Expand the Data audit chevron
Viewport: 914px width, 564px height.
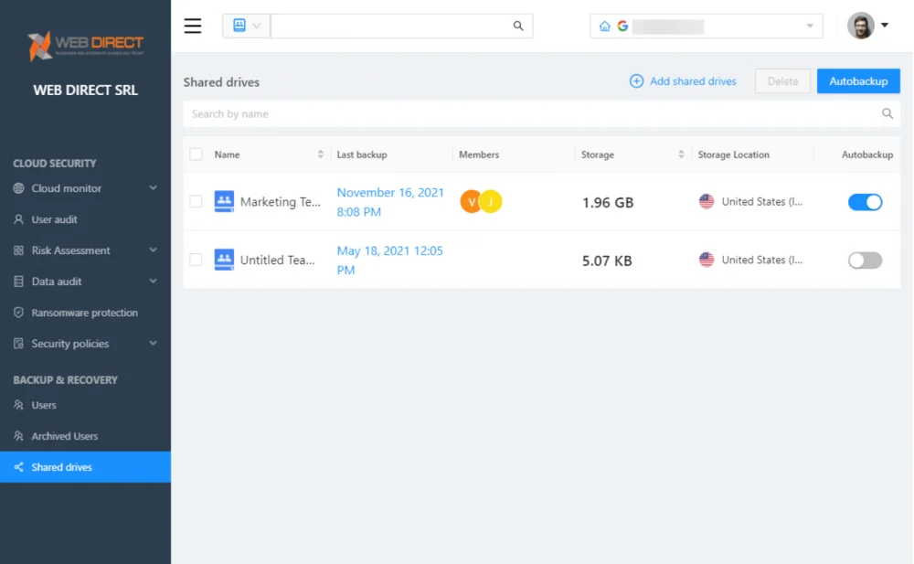[x=153, y=281]
